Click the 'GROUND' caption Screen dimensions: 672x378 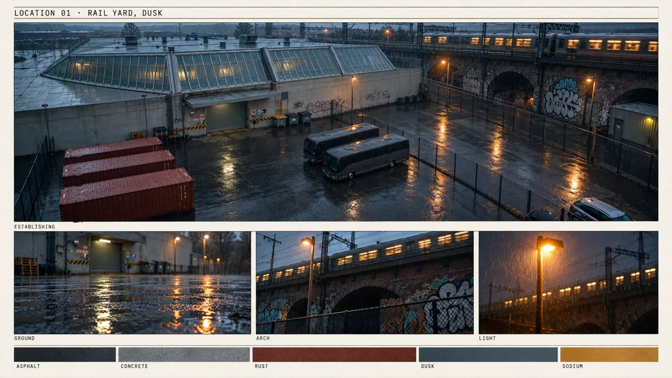point(24,338)
